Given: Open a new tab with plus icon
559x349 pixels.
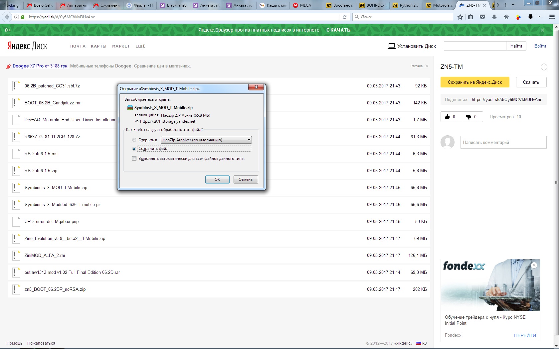Looking at the screenshot, I should [x=506, y=5].
